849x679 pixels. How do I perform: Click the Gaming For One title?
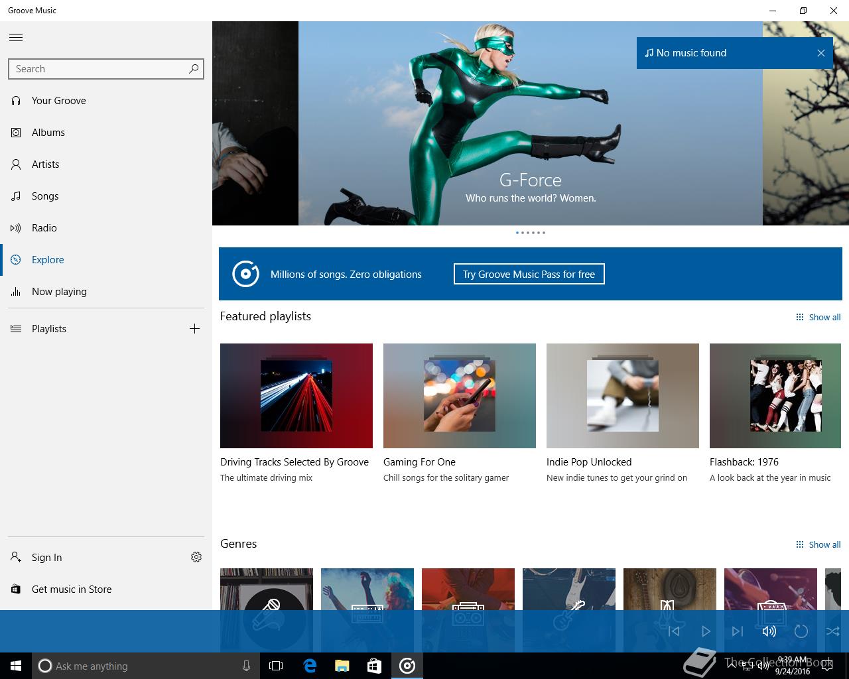click(x=419, y=462)
